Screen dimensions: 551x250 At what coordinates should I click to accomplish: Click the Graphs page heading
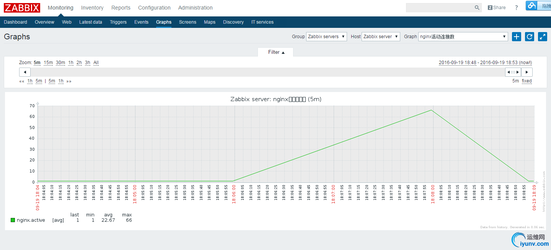[x=17, y=37]
